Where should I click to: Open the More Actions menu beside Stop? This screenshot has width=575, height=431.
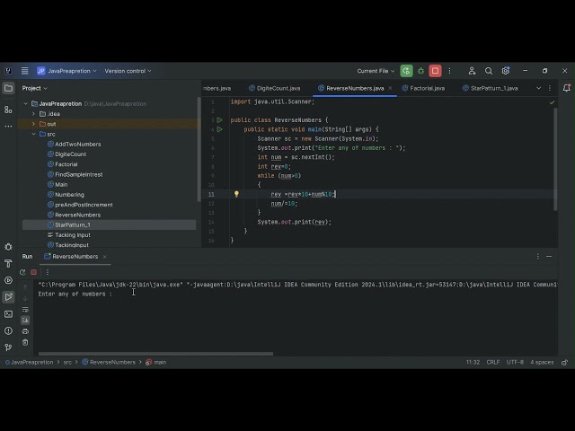point(449,71)
